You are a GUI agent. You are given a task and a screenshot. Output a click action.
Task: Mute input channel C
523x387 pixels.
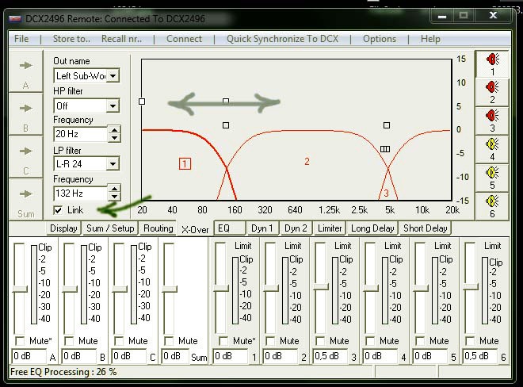pyautogui.click(x=119, y=341)
